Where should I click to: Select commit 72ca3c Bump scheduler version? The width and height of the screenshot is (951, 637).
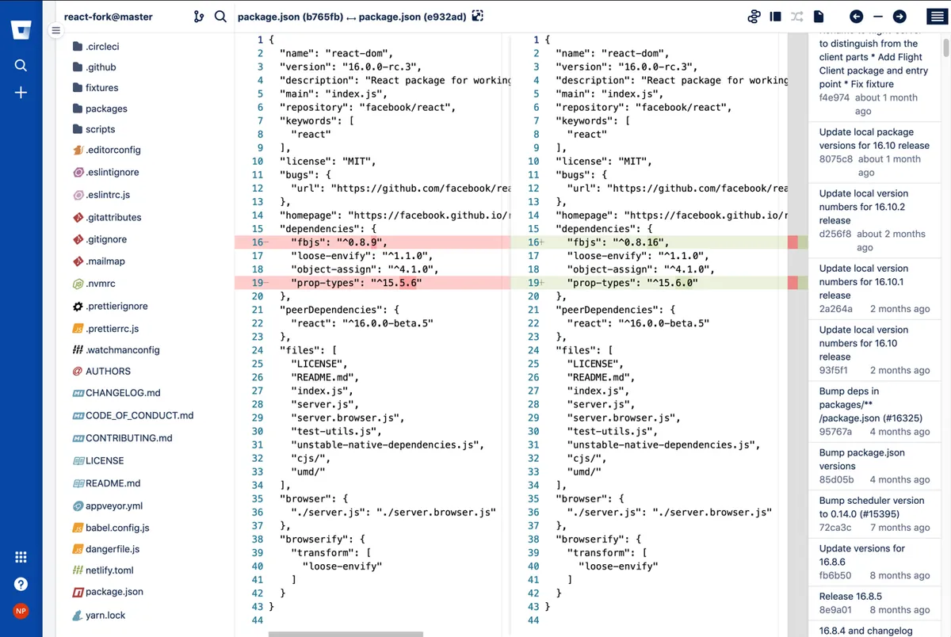[875, 513]
